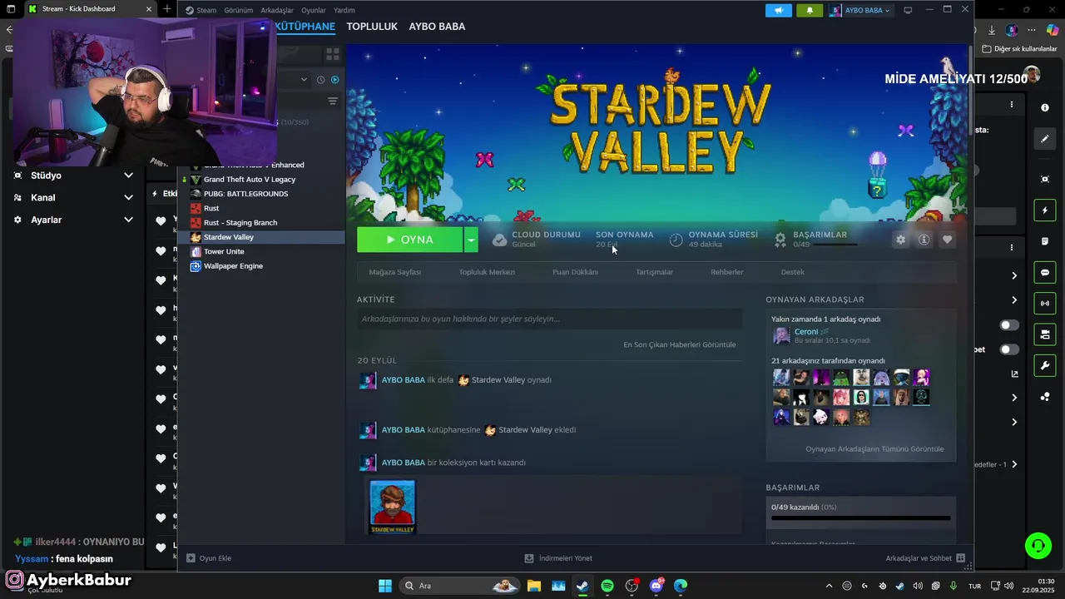The image size is (1065, 599).
Task: Expand the Kanal section in the Kick sidebar
Action: point(128,198)
